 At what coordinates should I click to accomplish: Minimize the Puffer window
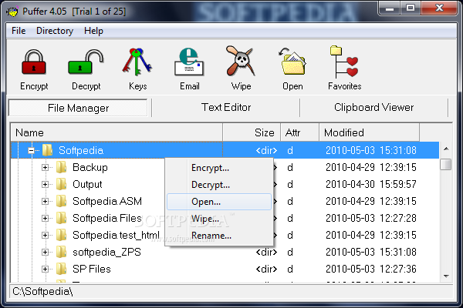tap(389, 8)
